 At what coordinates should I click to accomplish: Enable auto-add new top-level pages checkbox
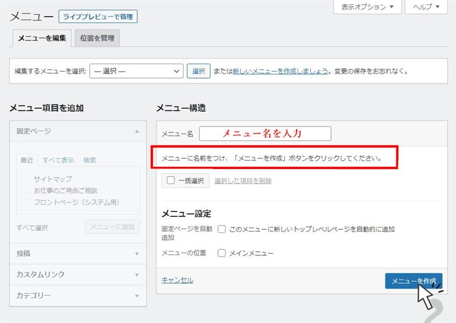(221, 229)
